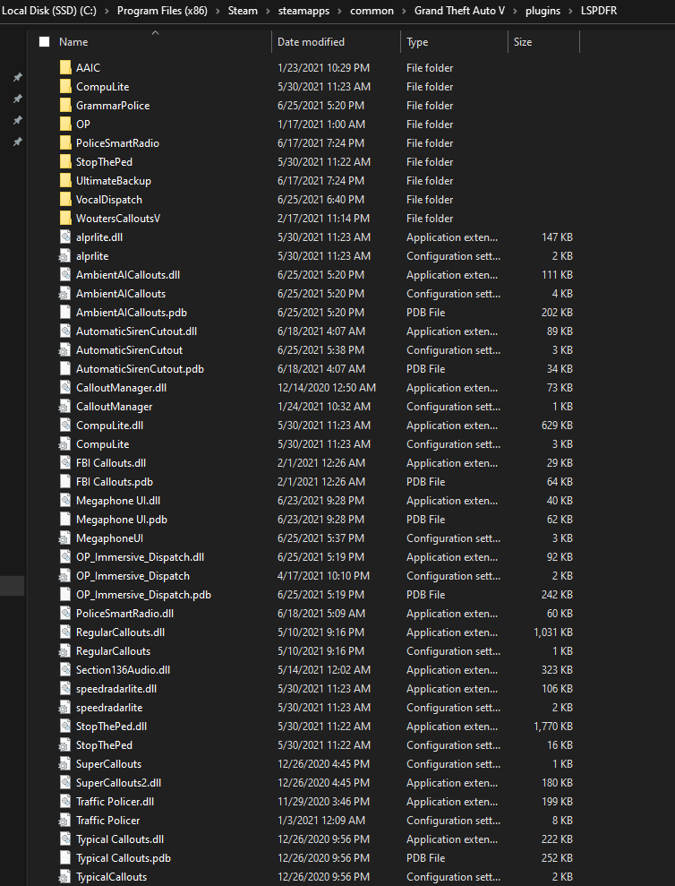Select the AmbientAICallouts.dll file name
Viewport: 675px width, 886px height.
[x=128, y=275]
